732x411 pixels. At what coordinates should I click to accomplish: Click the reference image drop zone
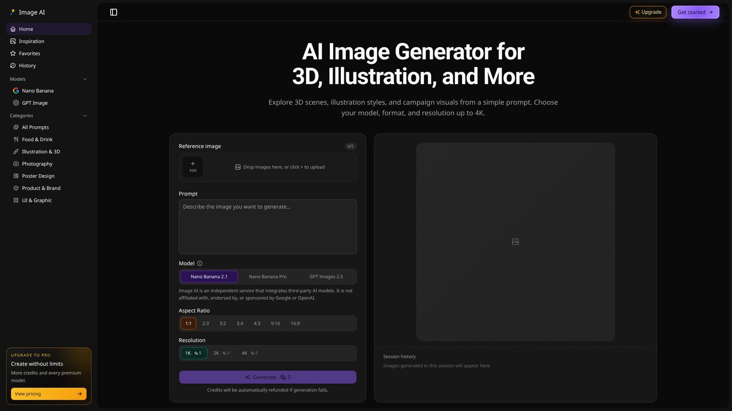click(x=268, y=168)
